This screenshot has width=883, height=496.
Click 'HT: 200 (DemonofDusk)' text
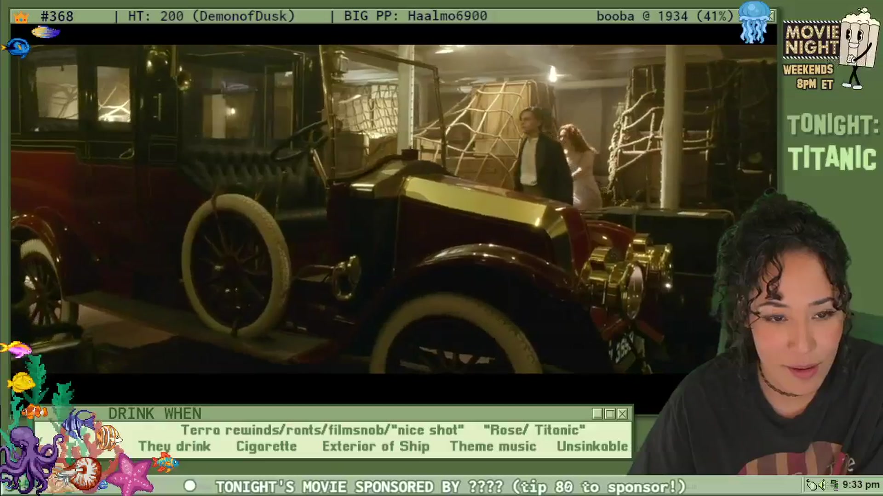[x=211, y=17]
